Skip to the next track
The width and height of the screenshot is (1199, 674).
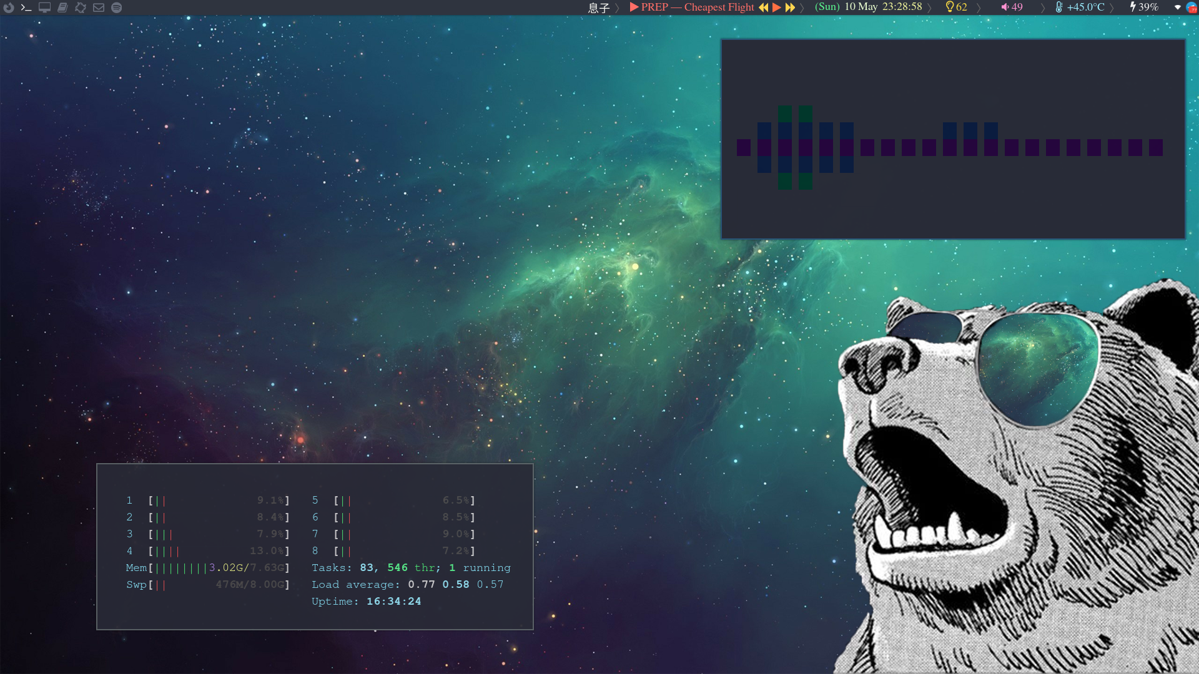point(790,7)
